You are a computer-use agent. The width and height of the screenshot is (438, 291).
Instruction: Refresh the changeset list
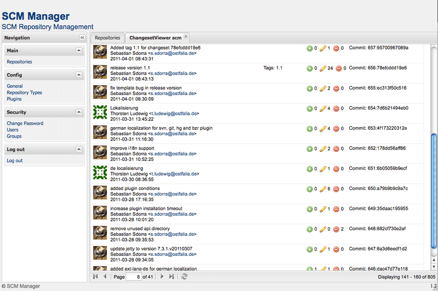pos(184,276)
